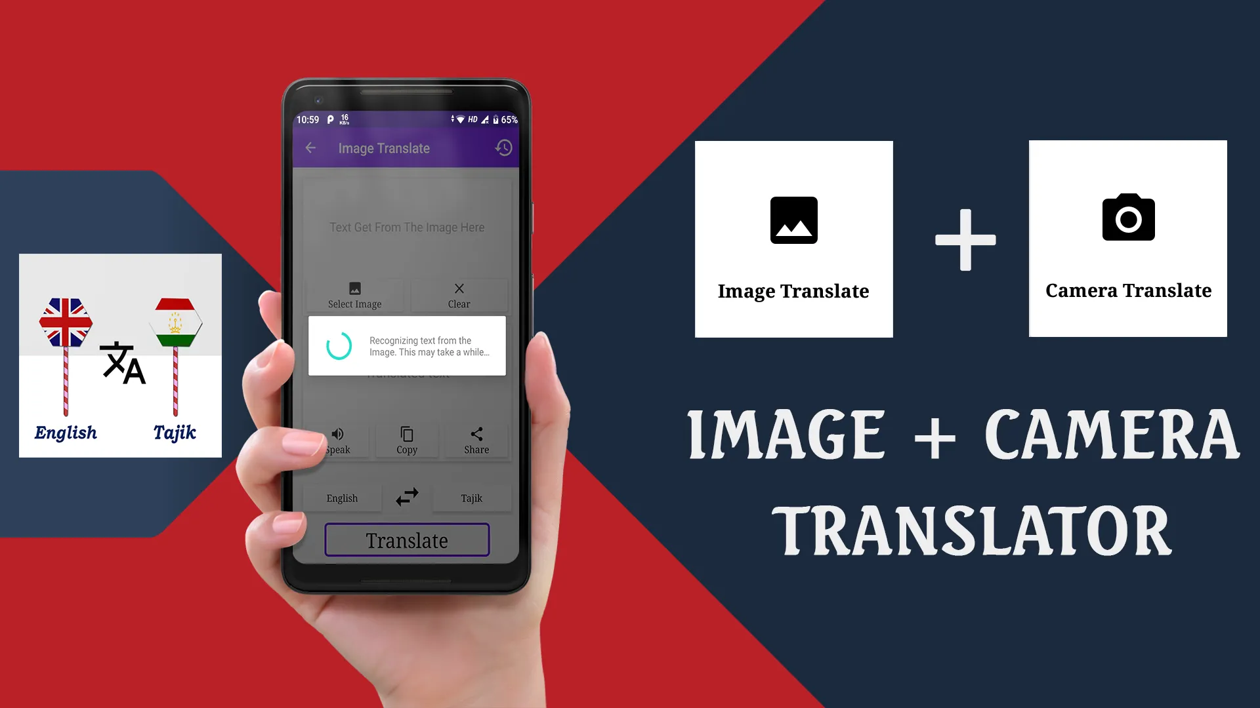Tap the Clear (X) icon
1260x708 pixels.
[x=459, y=288]
